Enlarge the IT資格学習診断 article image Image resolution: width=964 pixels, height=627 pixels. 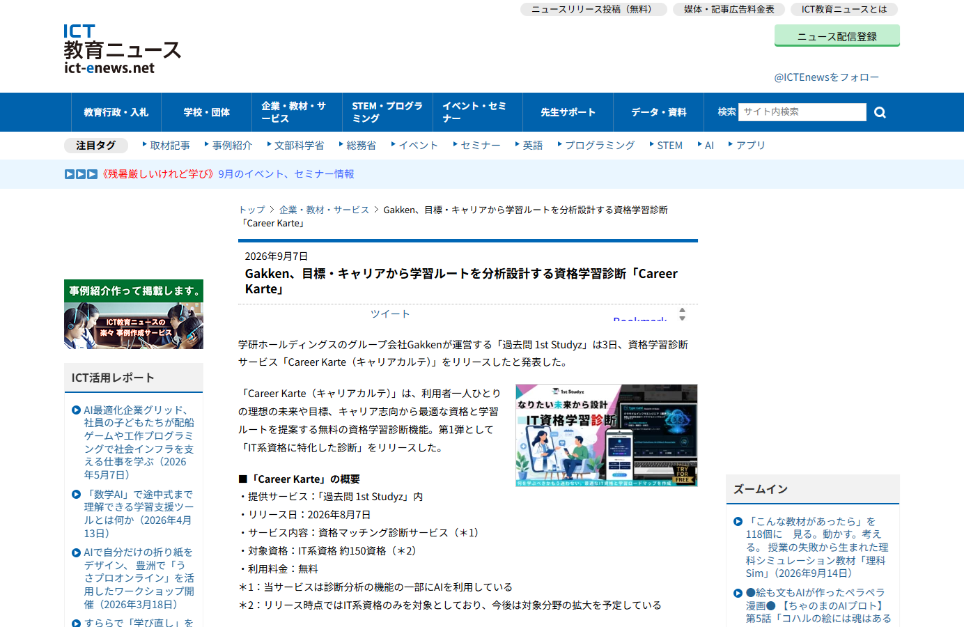pos(607,435)
